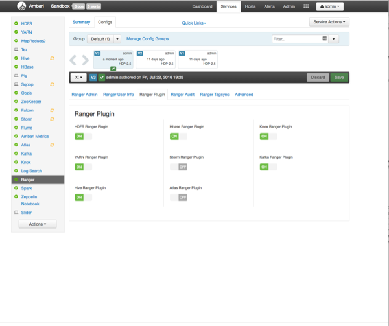Click the Hive restart-required refresh icon
The width and height of the screenshot is (389, 326).
tap(52, 58)
